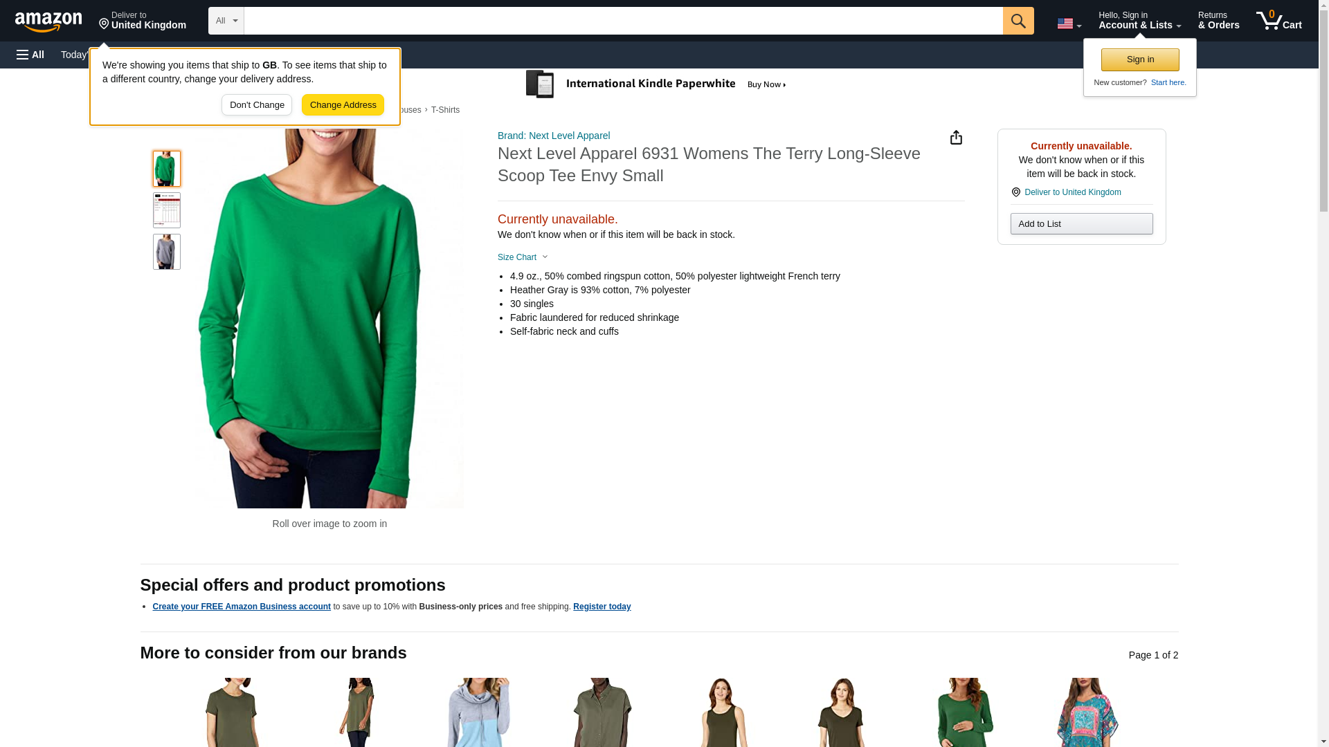
Task: Open the Brand: Next Level Apparel link
Action: [x=554, y=136]
